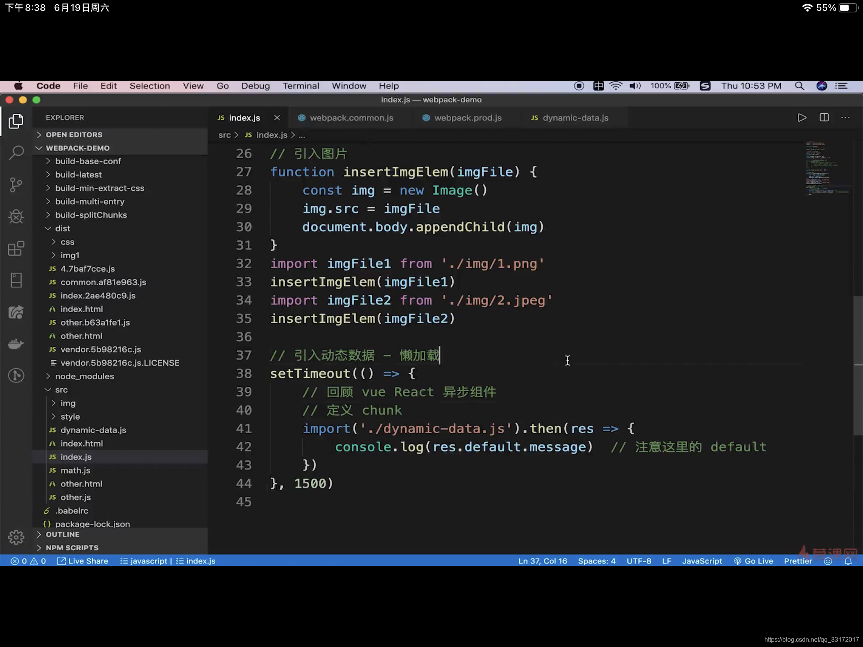Open the Debug view bug icon
This screenshot has width=863, height=647.
tap(16, 216)
